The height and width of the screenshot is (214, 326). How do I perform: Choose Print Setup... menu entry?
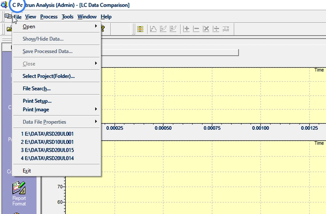pos(57,101)
